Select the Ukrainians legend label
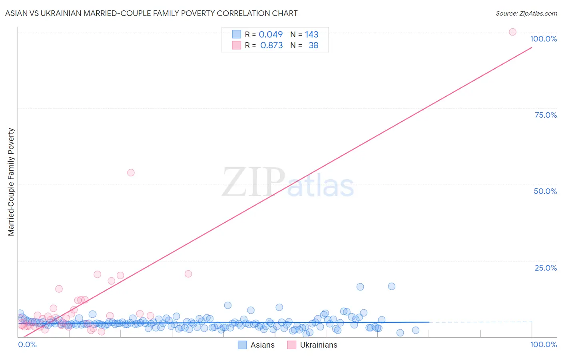Image resolution: width=562 pixels, height=356 pixels. tap(319, 345)
